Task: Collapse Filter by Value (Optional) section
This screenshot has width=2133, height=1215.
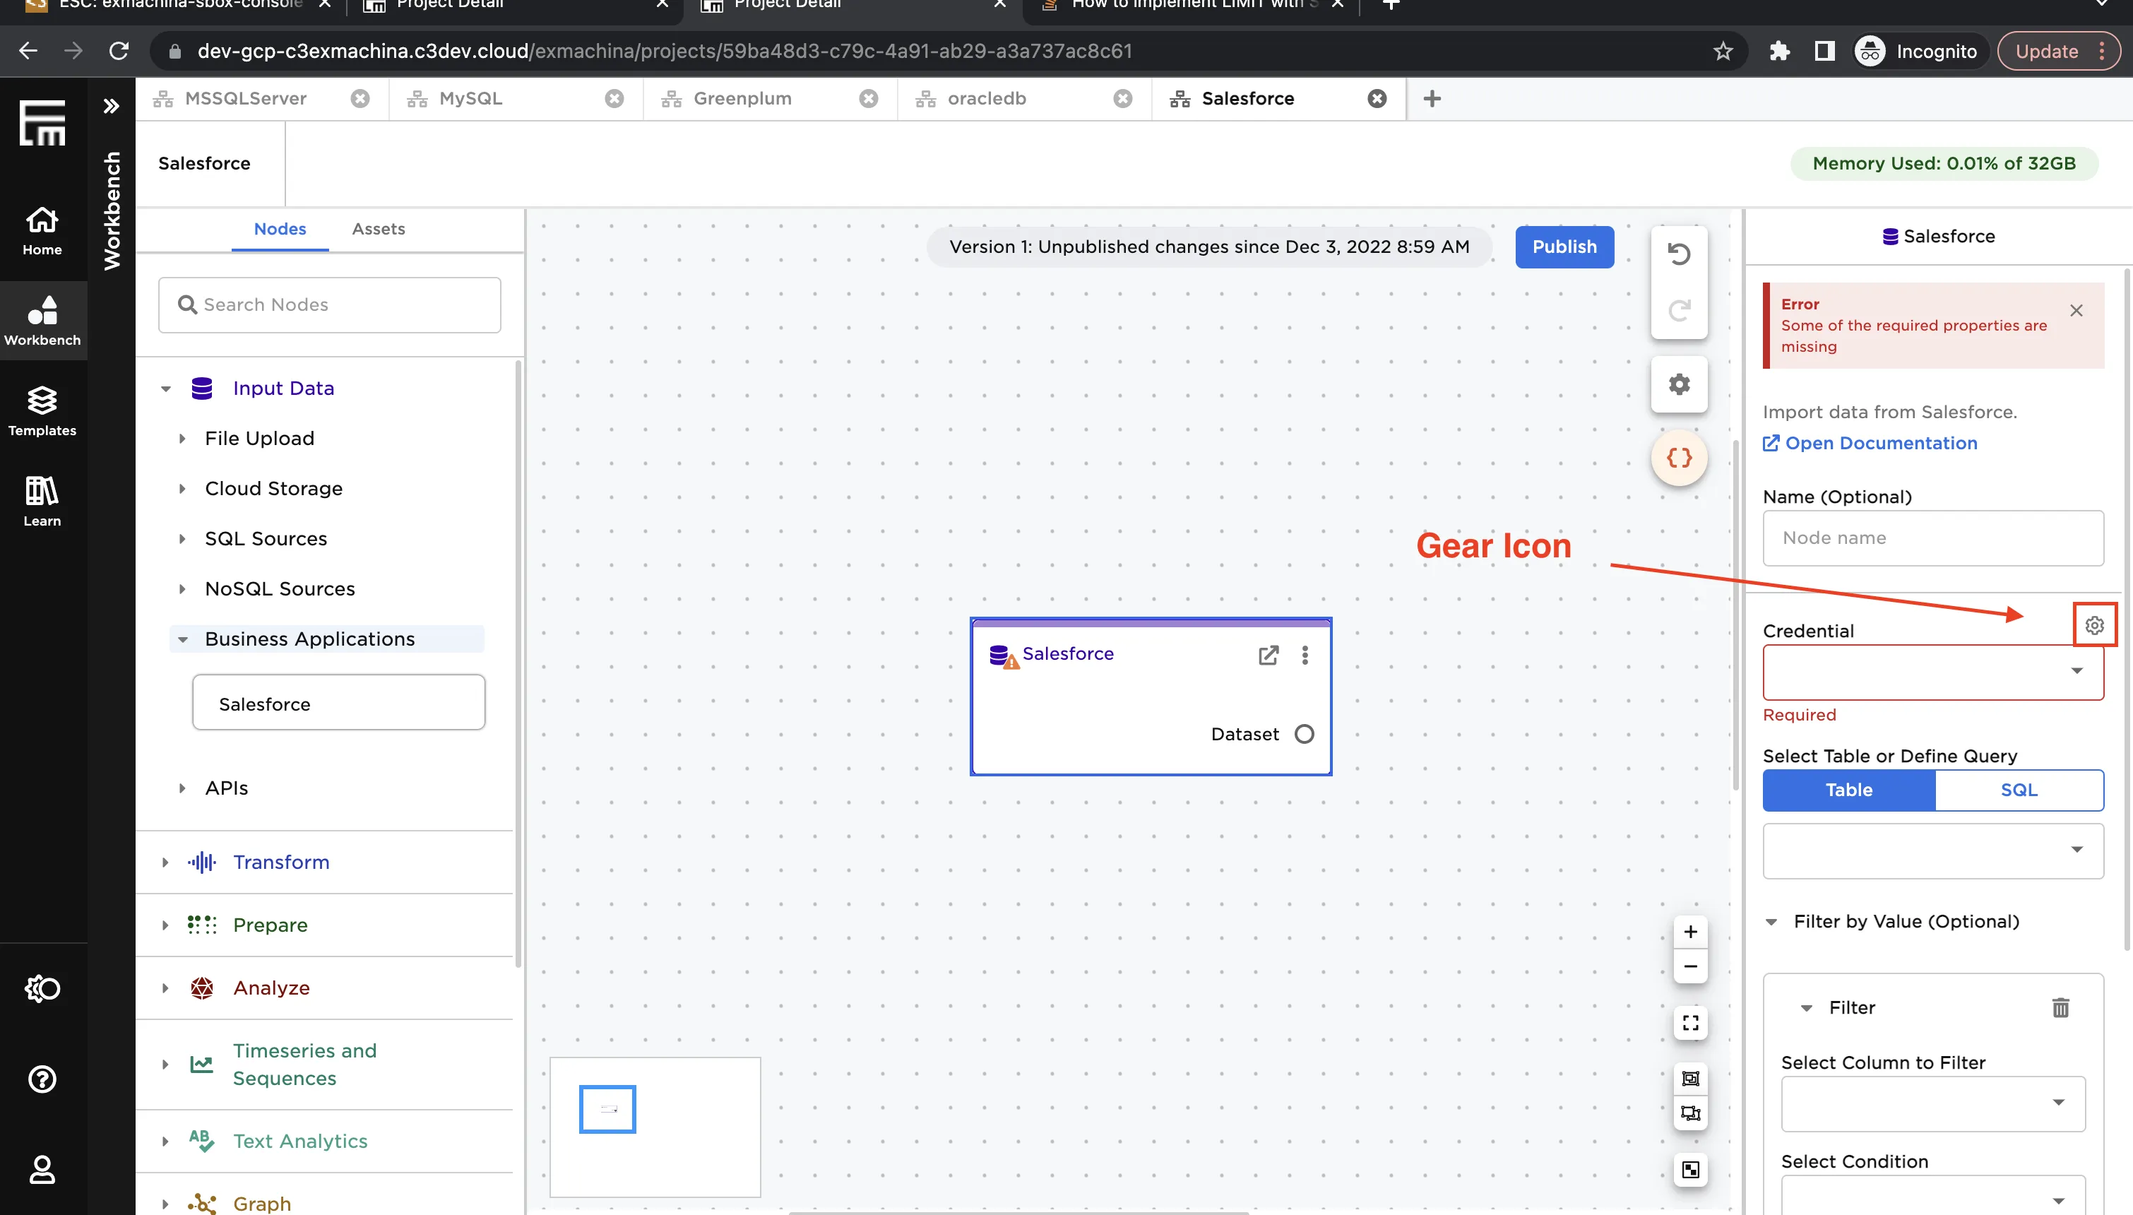Action: click(x=1771, y=921)
